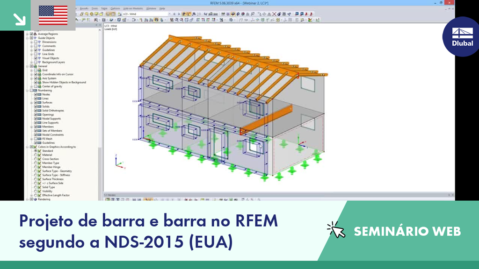Collapse the General tree node
This screenshot has height=269, width=479.
click(28, 66)
